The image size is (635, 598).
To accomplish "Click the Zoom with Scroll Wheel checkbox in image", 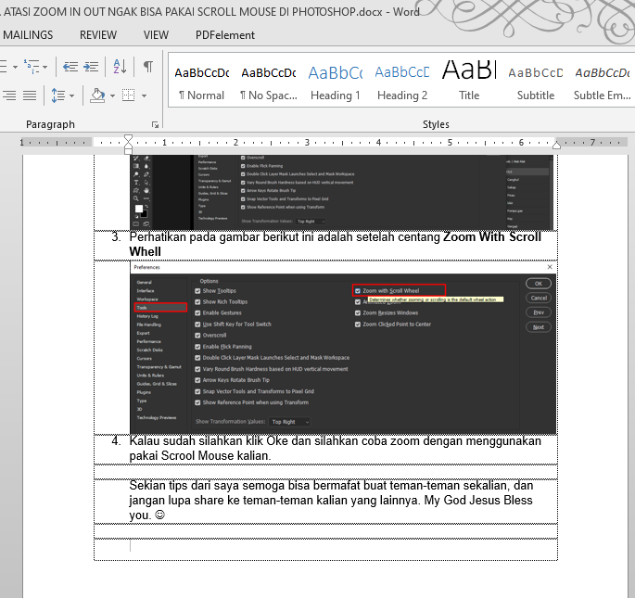I will (x=358, y=291).
